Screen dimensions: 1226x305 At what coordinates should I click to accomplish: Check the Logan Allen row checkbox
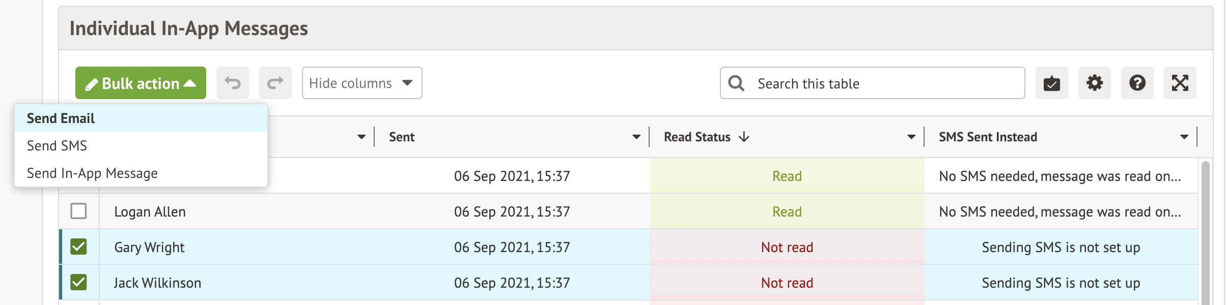(x=78, y=211)
